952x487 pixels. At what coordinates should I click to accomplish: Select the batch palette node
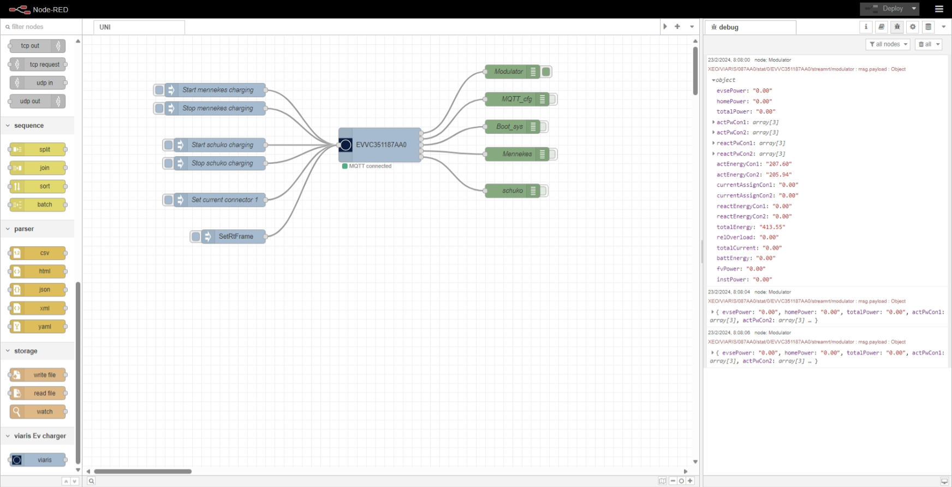(x=37, y=205)
